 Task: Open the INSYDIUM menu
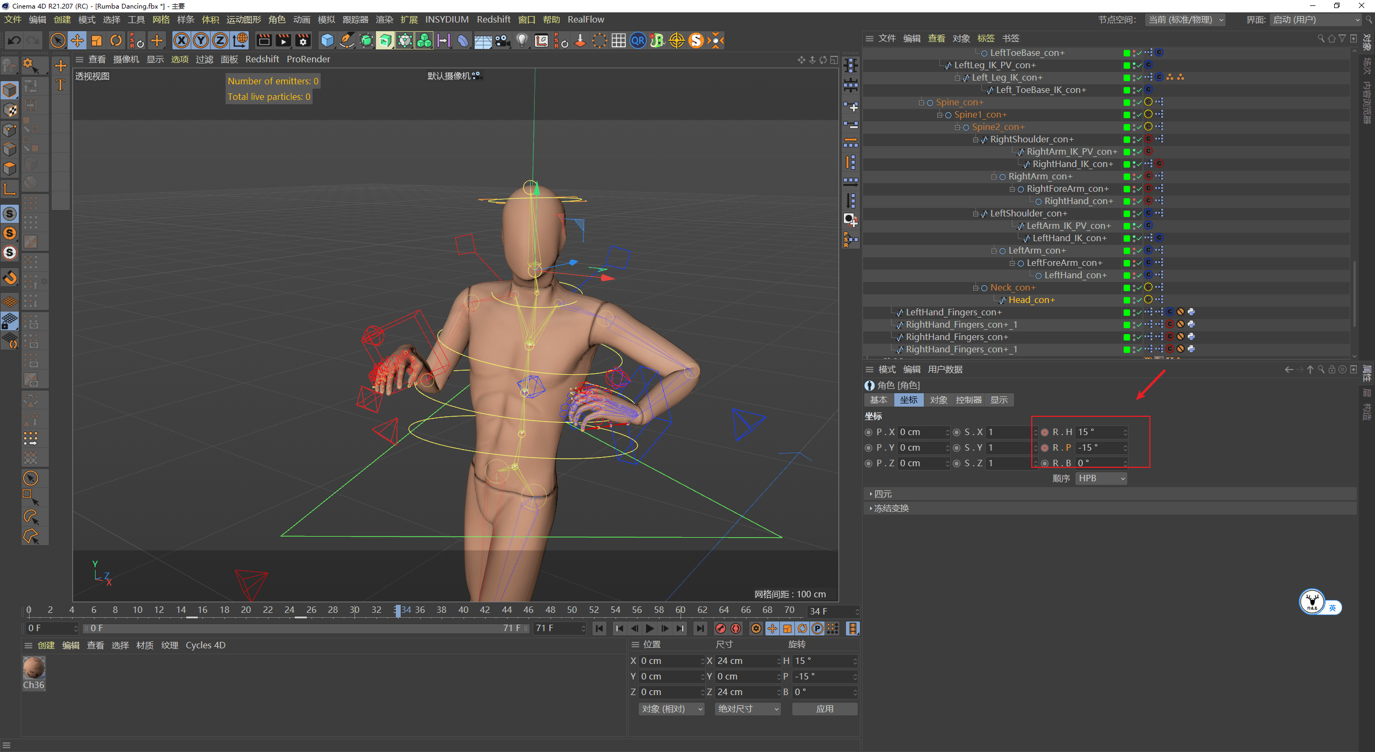pos(447,19)
